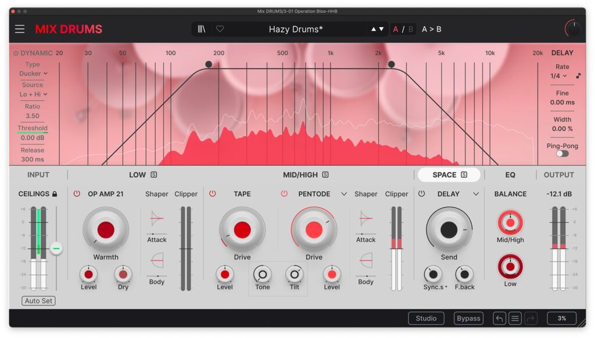Click the Auto Set button

pos(38,301)
